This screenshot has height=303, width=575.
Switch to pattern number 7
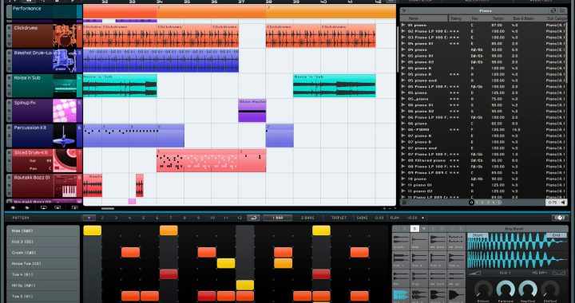(x=171, y=218)
